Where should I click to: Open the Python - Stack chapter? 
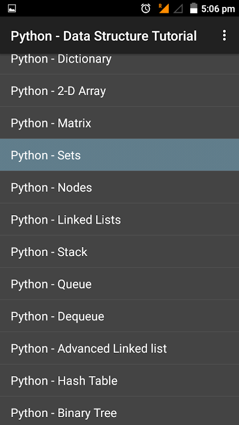click(x=119, y=251)
